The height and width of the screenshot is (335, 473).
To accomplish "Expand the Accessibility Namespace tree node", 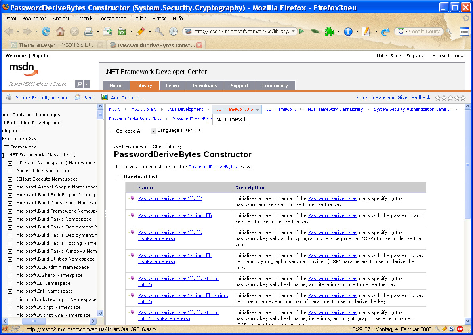I will (10, 171).
